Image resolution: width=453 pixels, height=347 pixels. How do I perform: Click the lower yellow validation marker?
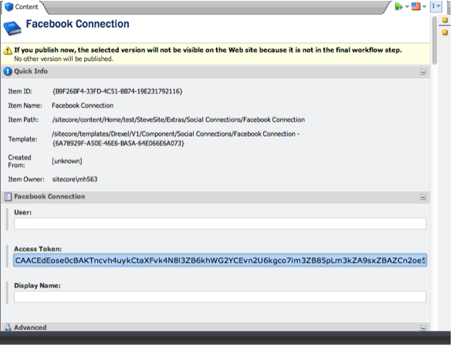(x=445, y=32)
